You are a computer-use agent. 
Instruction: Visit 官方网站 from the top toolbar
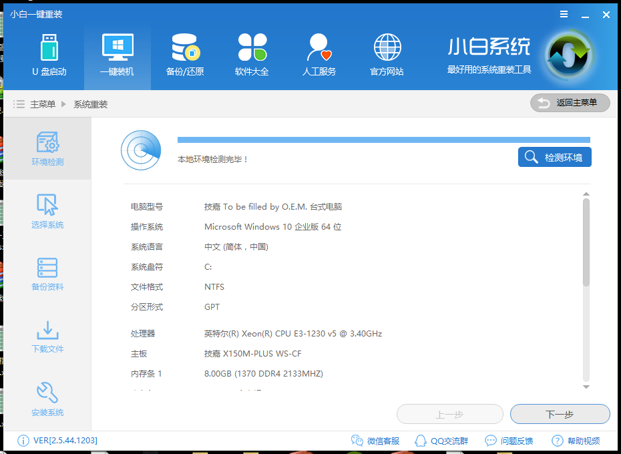(x=387, y=55)
